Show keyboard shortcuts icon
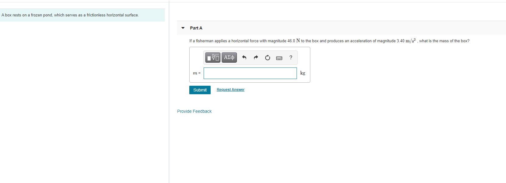506x183 pixels. coord(279,58)
